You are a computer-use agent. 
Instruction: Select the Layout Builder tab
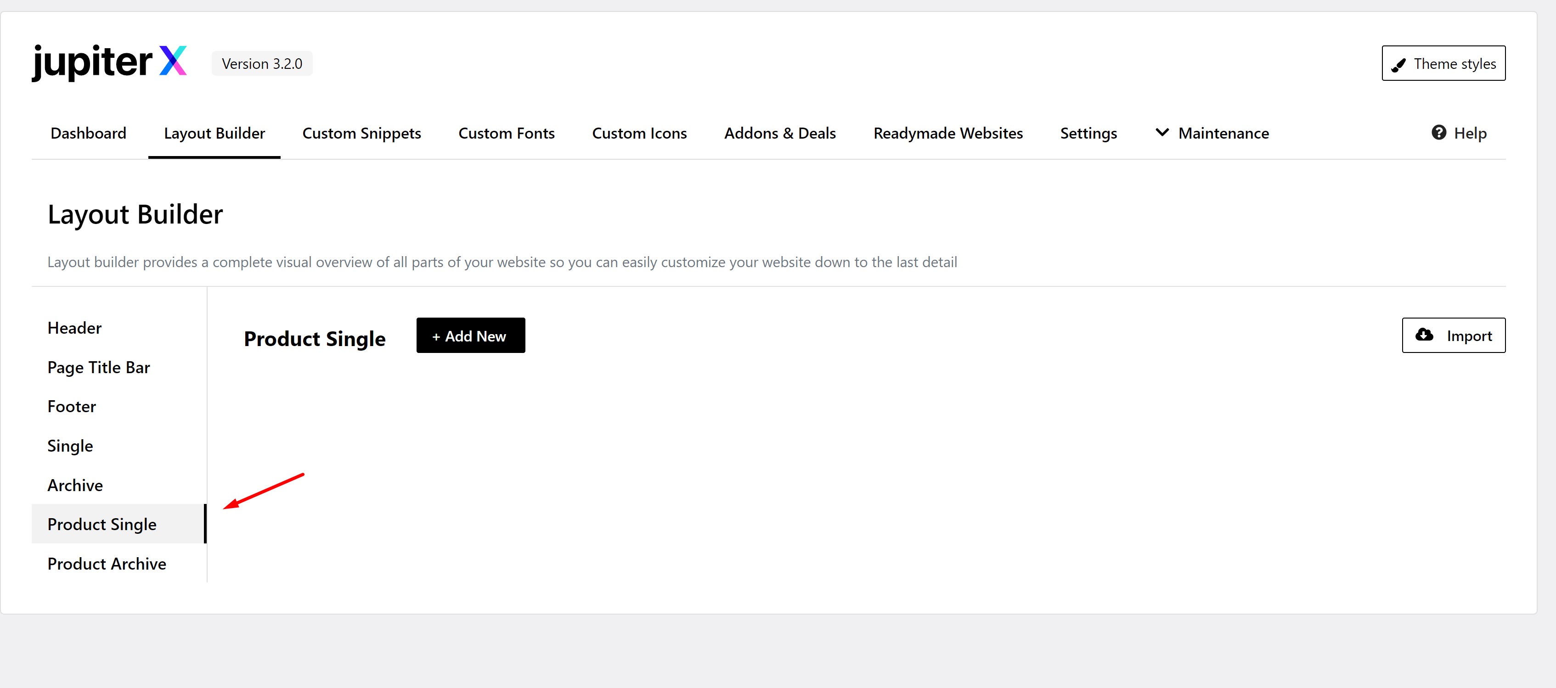point(214,133)
